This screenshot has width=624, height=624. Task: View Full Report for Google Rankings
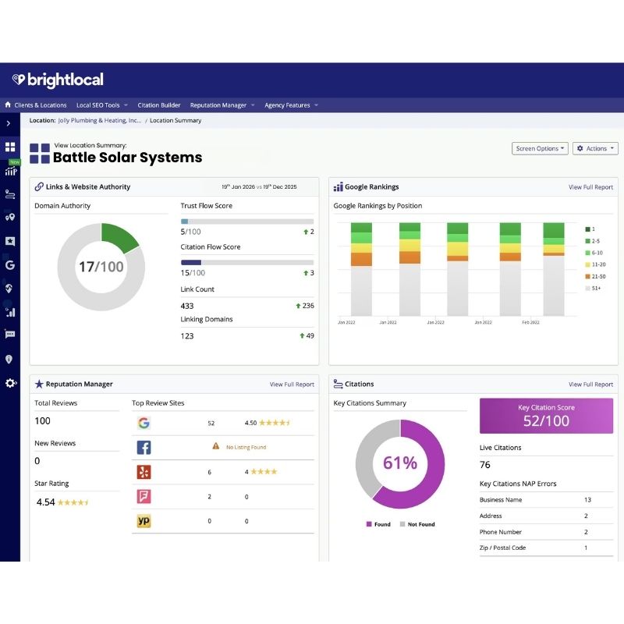click(590, 187)
